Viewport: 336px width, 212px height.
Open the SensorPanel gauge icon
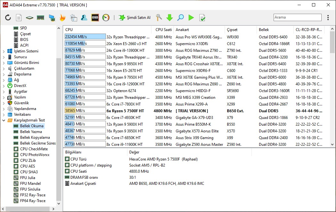click(106, 18)
